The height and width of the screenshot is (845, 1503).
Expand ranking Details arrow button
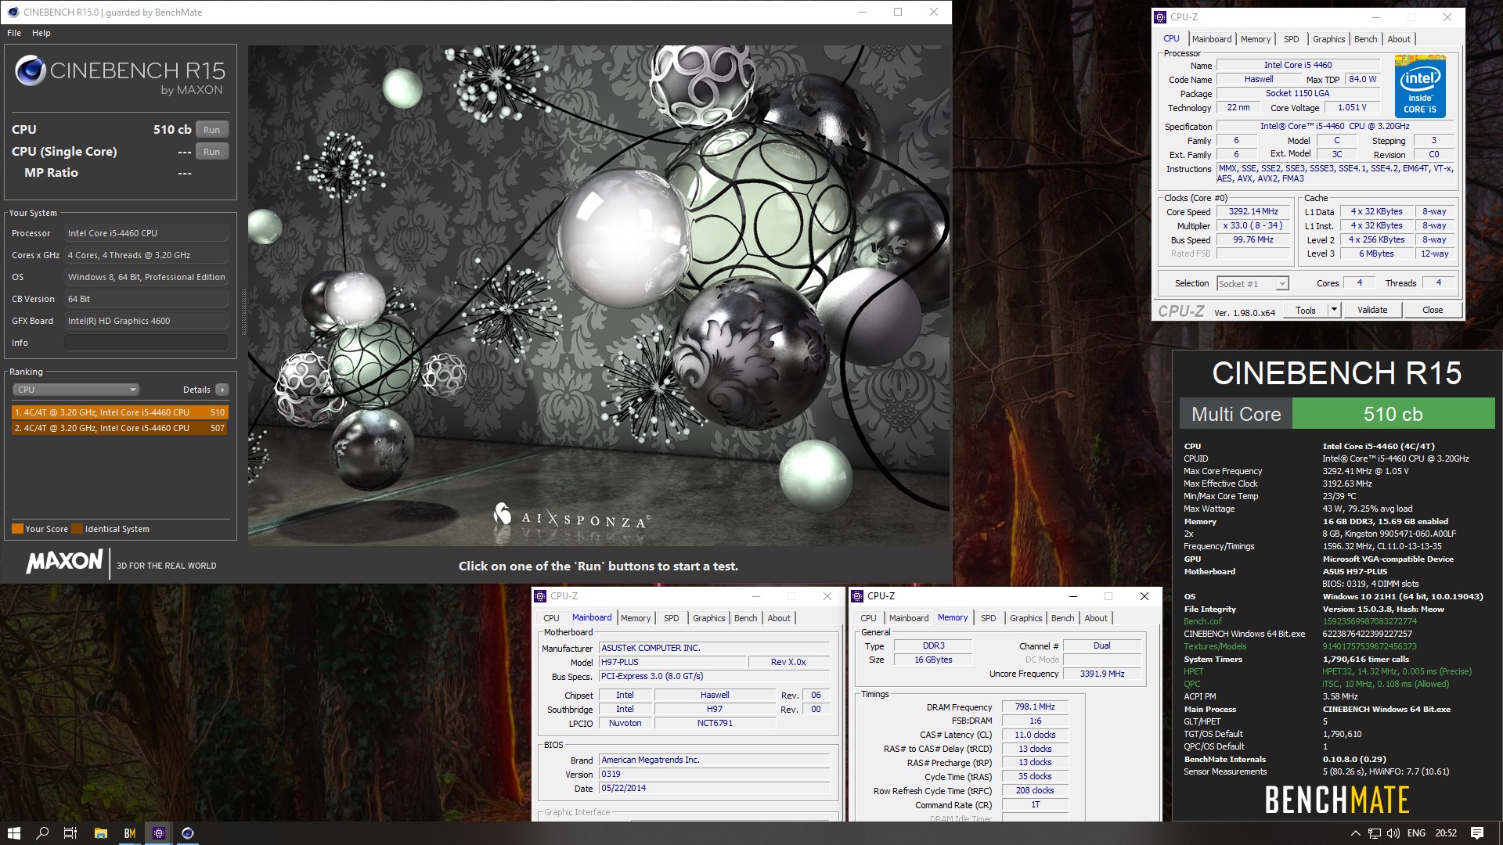point(222,390)
